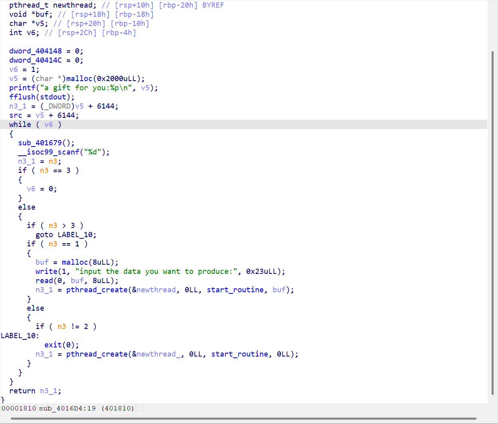This screenshot has height=424, width=498.
Task: Click 'return n3_1;' statement
Action: pyautogui.click(x=36, y=391)
